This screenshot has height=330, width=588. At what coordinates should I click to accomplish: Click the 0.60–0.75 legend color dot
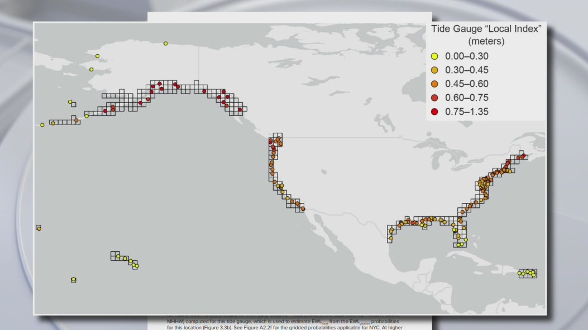(x=434, y=98)
